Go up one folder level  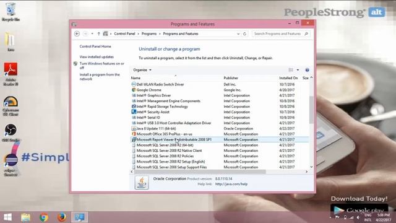(99, 33)
